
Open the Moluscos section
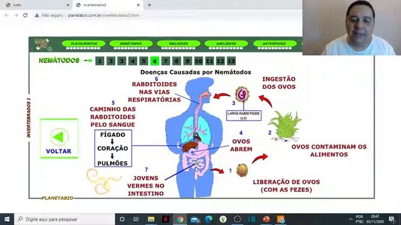coord(179,44)
